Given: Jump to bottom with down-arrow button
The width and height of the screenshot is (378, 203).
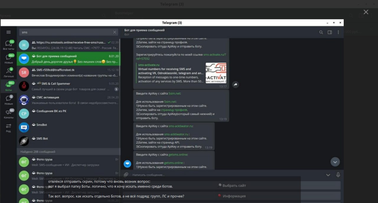Looking at the screenshot, I should point(335,162).
